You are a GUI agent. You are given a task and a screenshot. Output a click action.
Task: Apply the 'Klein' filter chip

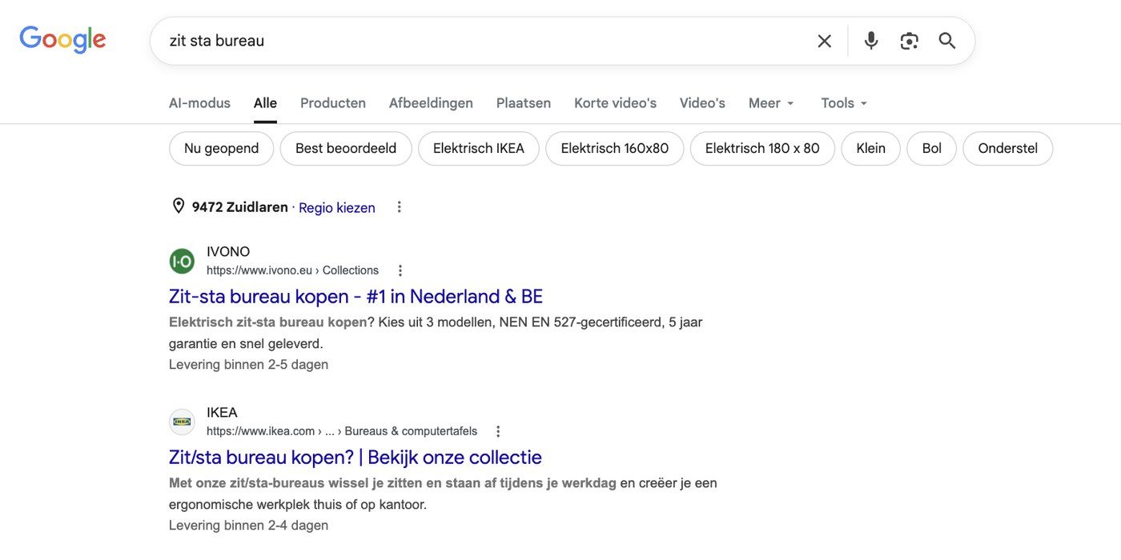[x=871, y=149]
